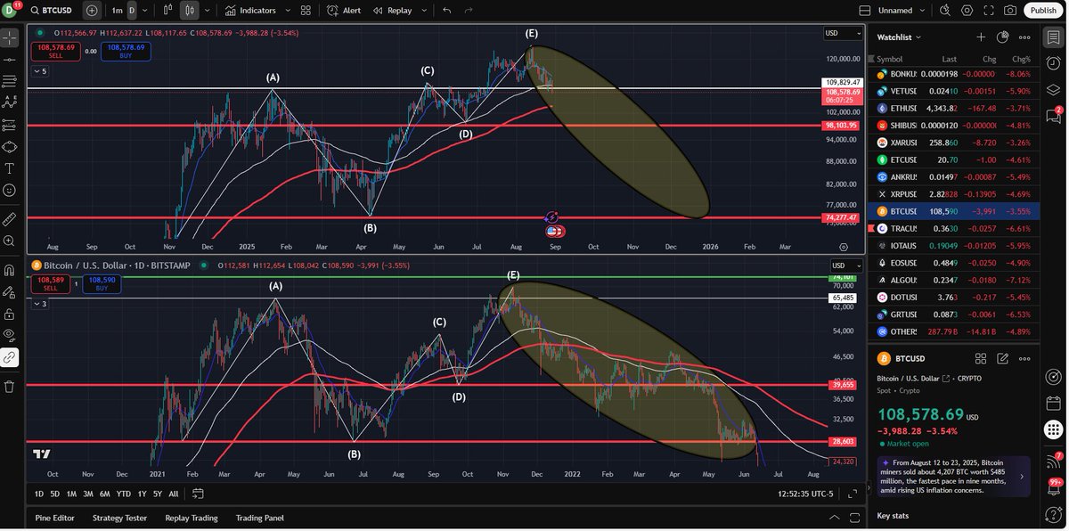This screenshot has height=531, width=1069.
Task: Toggle magnet mode in the drawing toolbar
Action: pyautogui.click(x=9, y=269)
